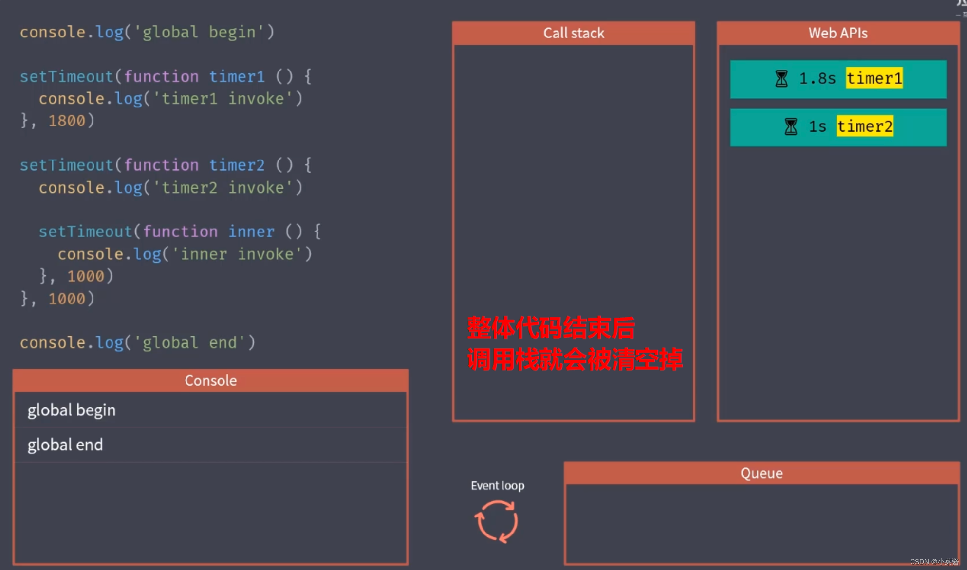Image resolution: width=967 pixels, height=570 pixels.
Task: Click the Web APIs panel header
Action: click(837, 33)
